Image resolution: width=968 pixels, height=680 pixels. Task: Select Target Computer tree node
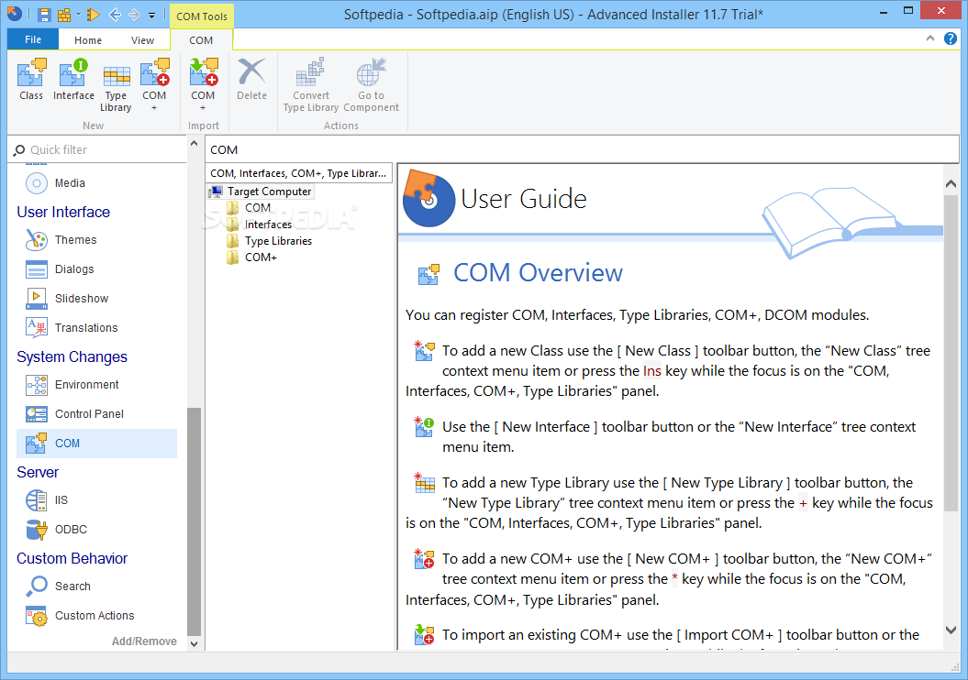pos(269,192)
